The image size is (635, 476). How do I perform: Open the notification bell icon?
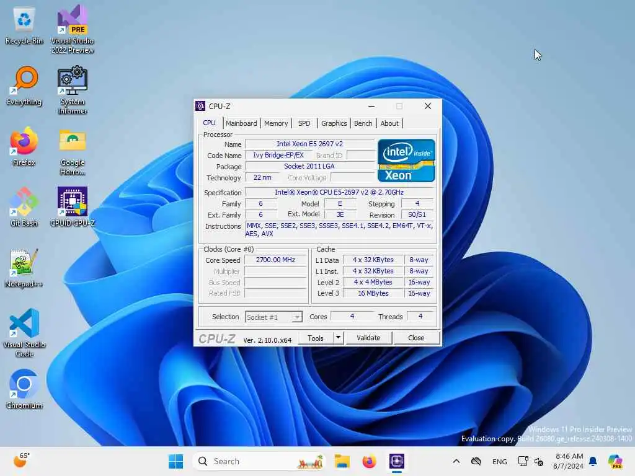point(593,461)
